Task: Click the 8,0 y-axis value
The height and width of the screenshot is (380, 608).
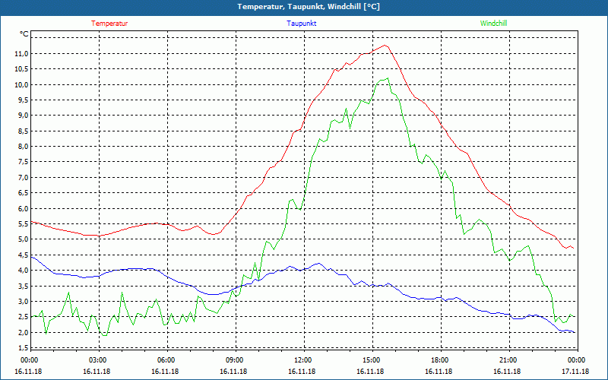Action: 23,147
